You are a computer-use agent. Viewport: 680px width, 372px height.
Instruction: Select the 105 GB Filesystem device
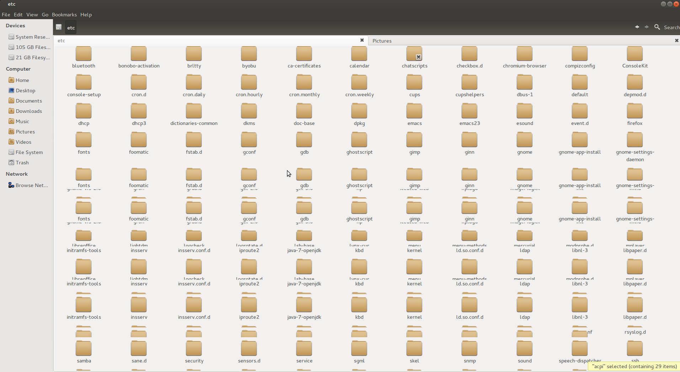point(33,47)
